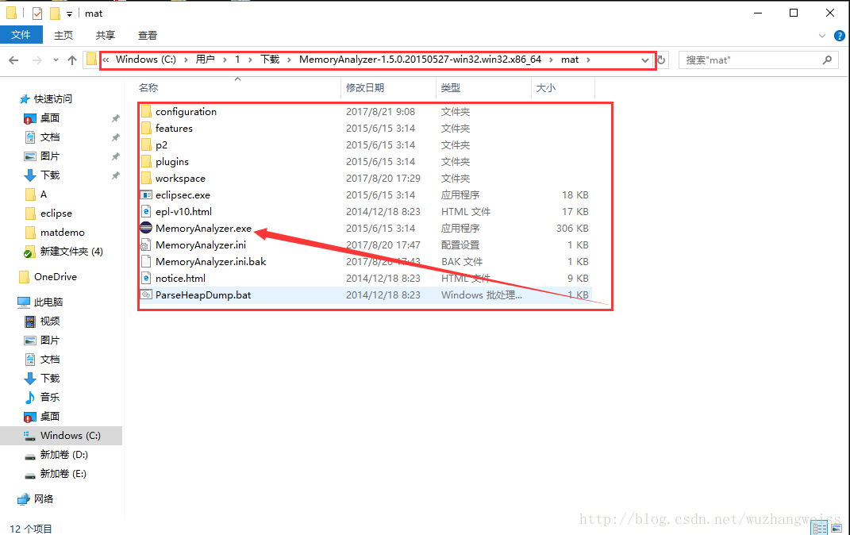Select 新加卷 (E:) drive

63,474
